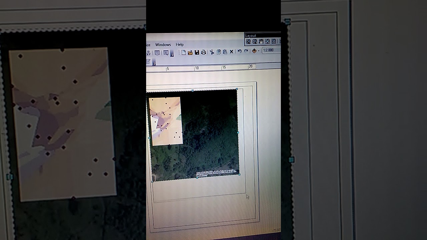Screen dimensions: 427x240
Task: Expand second-row toolbar options arrow
Action: tap(154, 62)
